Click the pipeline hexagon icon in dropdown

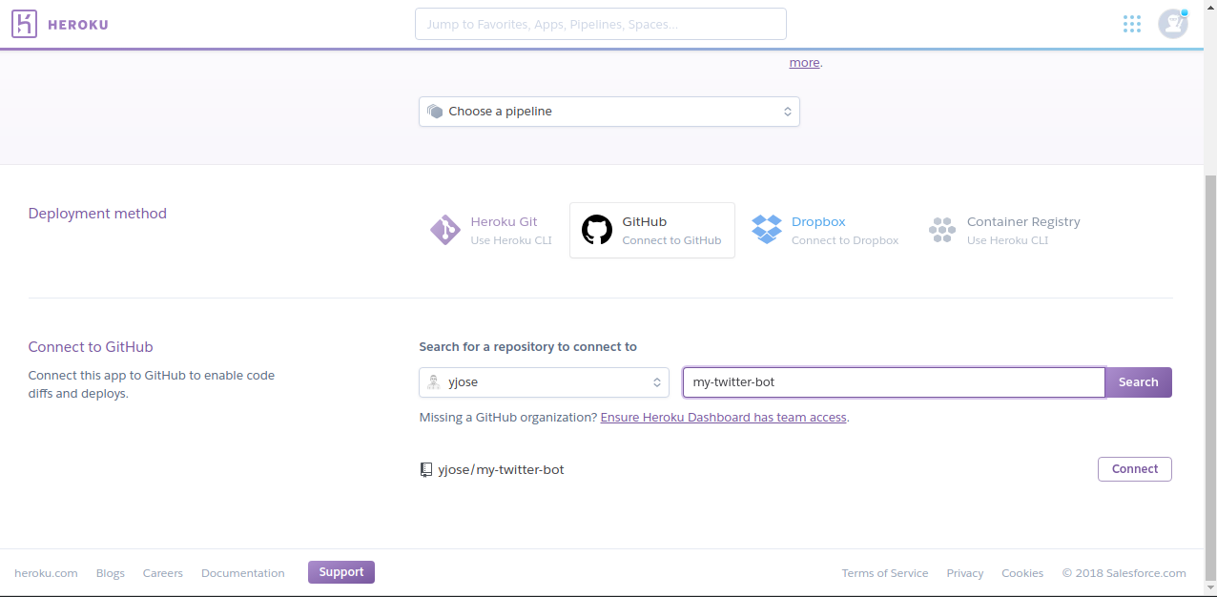click(435, 112)
